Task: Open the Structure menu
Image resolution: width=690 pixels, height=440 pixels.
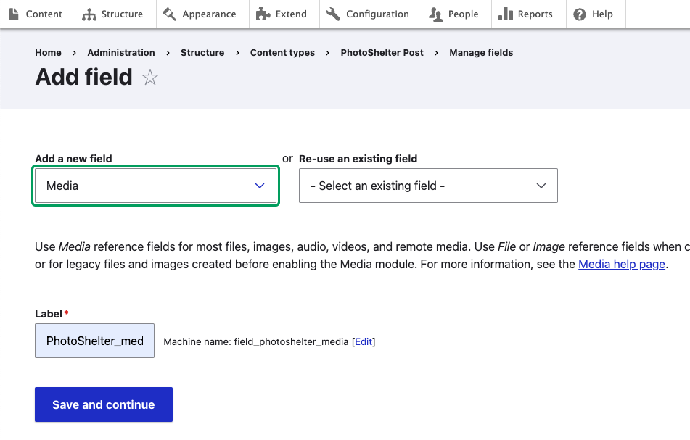Action: 116,14
